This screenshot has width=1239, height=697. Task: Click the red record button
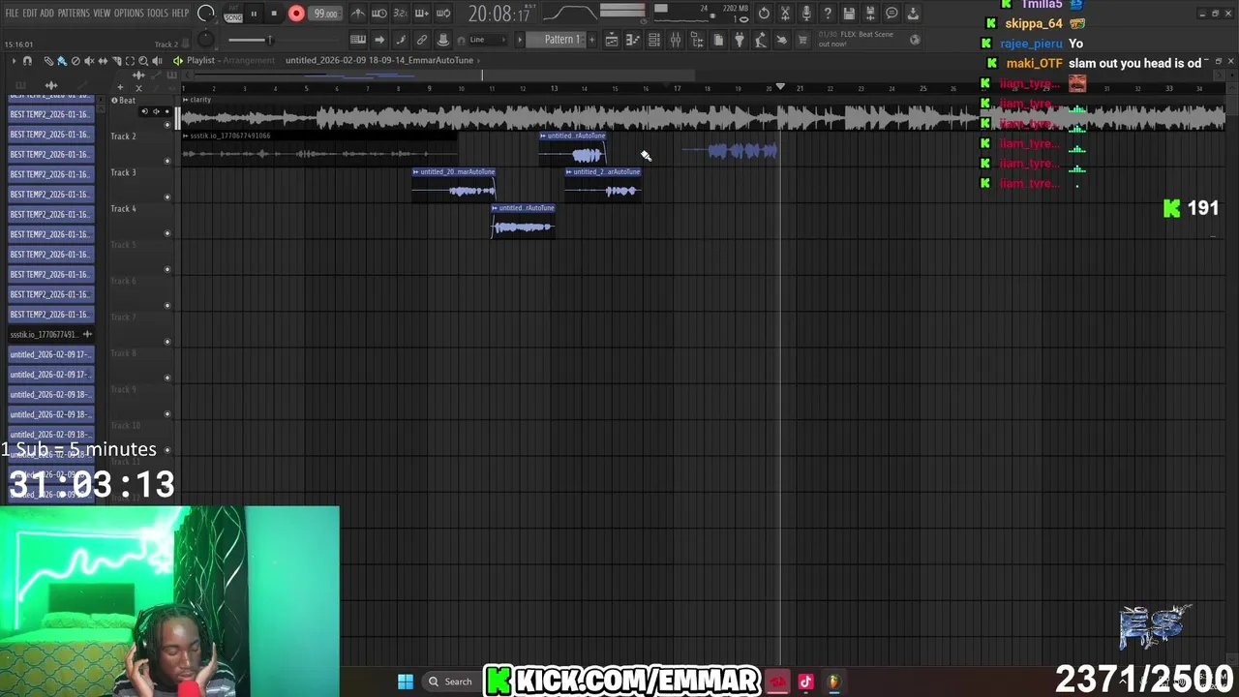pos(296,14)
